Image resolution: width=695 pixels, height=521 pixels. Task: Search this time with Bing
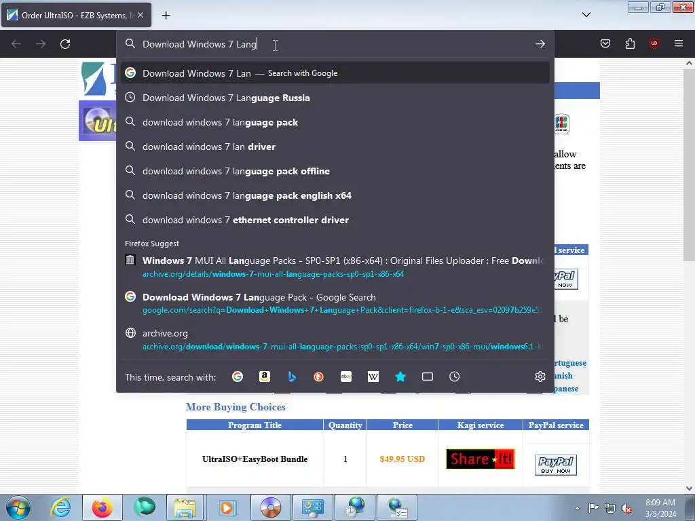tap(292, 377)
